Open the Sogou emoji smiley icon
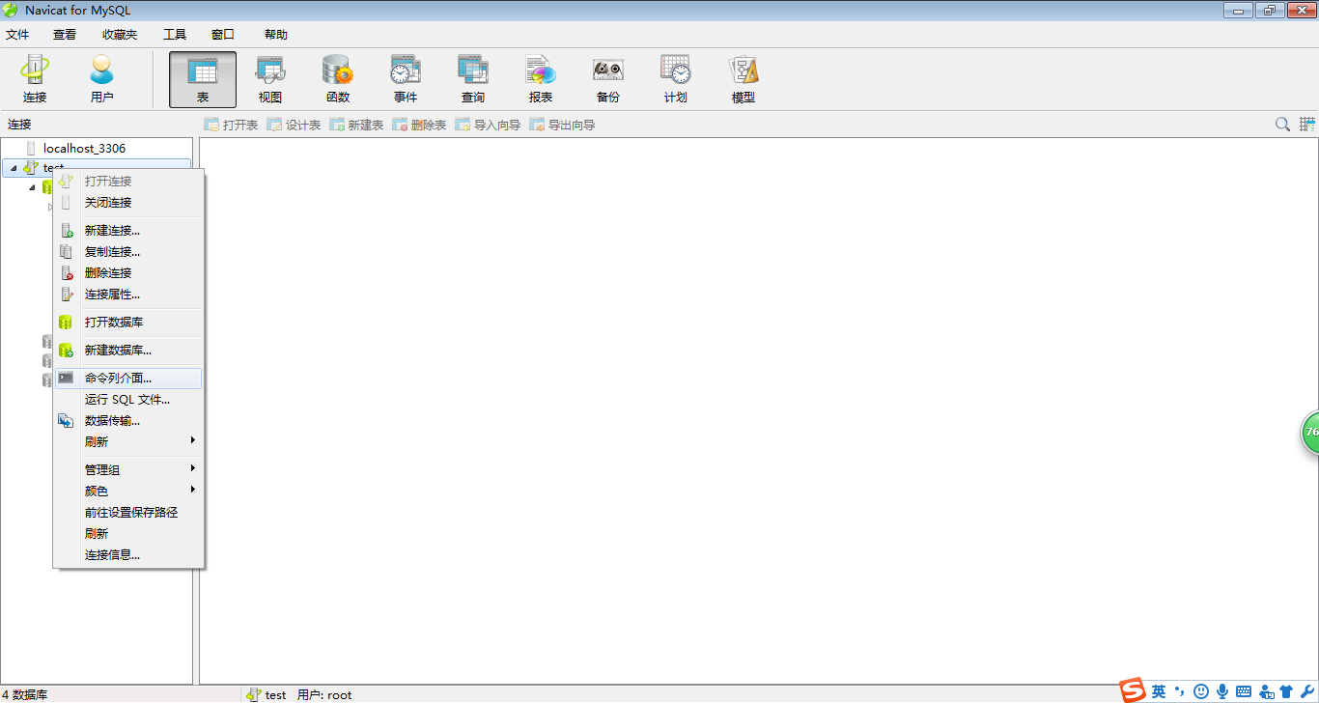This screenshot has width=1319, height=703. point(1201,691)
